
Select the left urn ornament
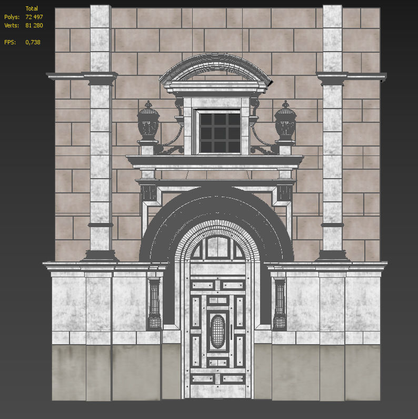click(148, 122)
